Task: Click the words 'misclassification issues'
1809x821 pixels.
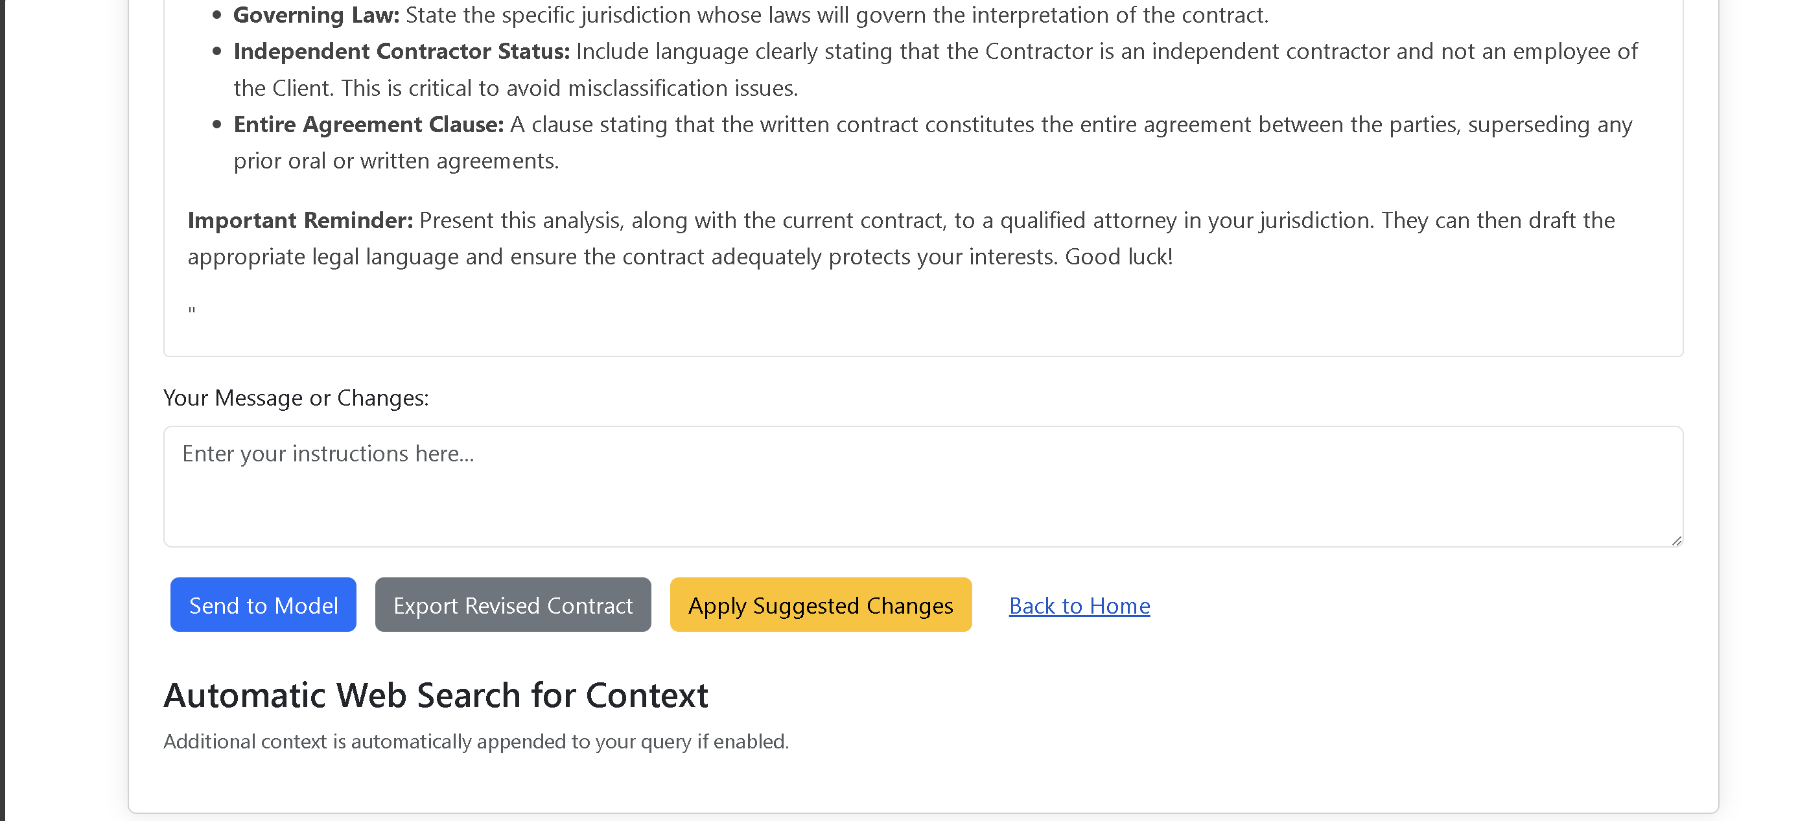Action: click(683, 89)
